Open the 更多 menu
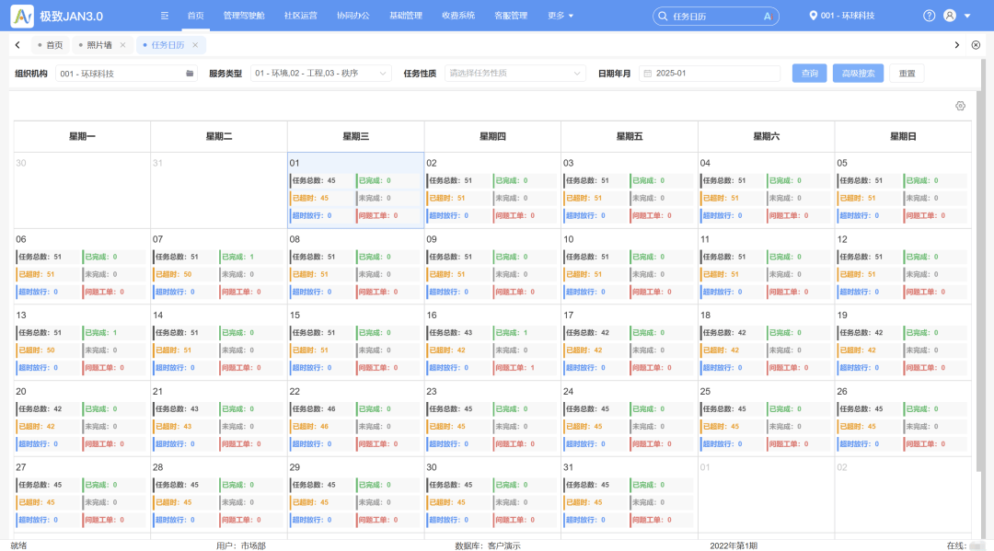This screenshot has width=994, height=551. tap(556, 15)
